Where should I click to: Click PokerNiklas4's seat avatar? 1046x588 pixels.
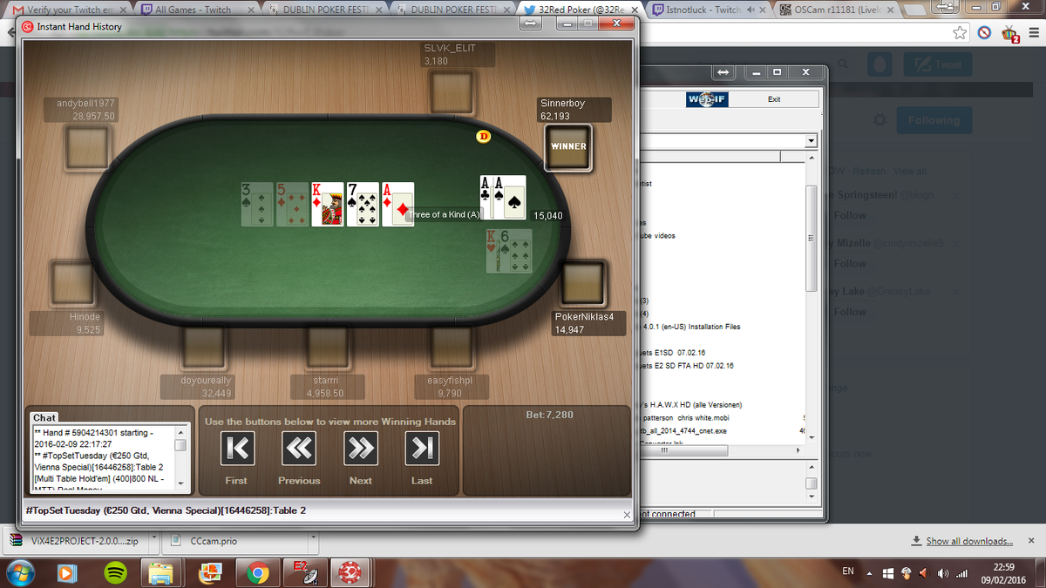pos(582,282)
